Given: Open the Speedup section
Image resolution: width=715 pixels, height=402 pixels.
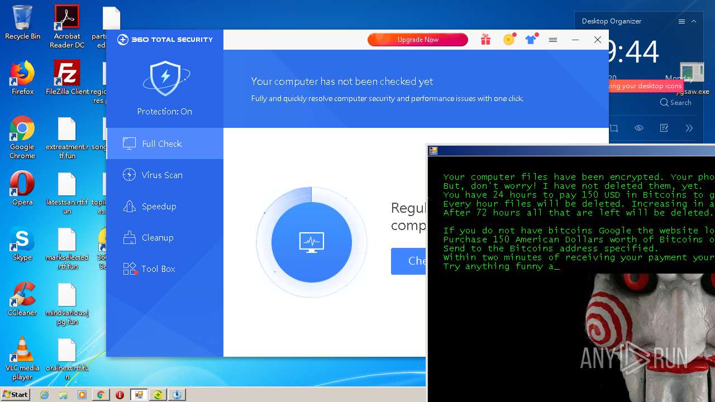Looking at the screenshot, I should coord(165,206).
